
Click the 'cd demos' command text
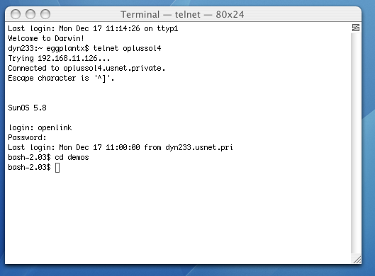(x=72, y=158)
